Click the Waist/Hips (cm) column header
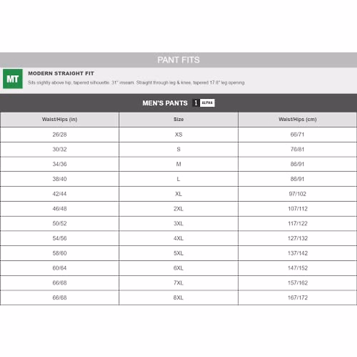This screenshot has width=357, height=357. coord(297,119)
